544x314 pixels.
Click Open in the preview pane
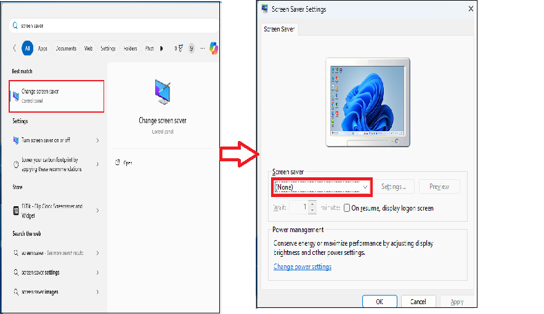coord(128,163)
